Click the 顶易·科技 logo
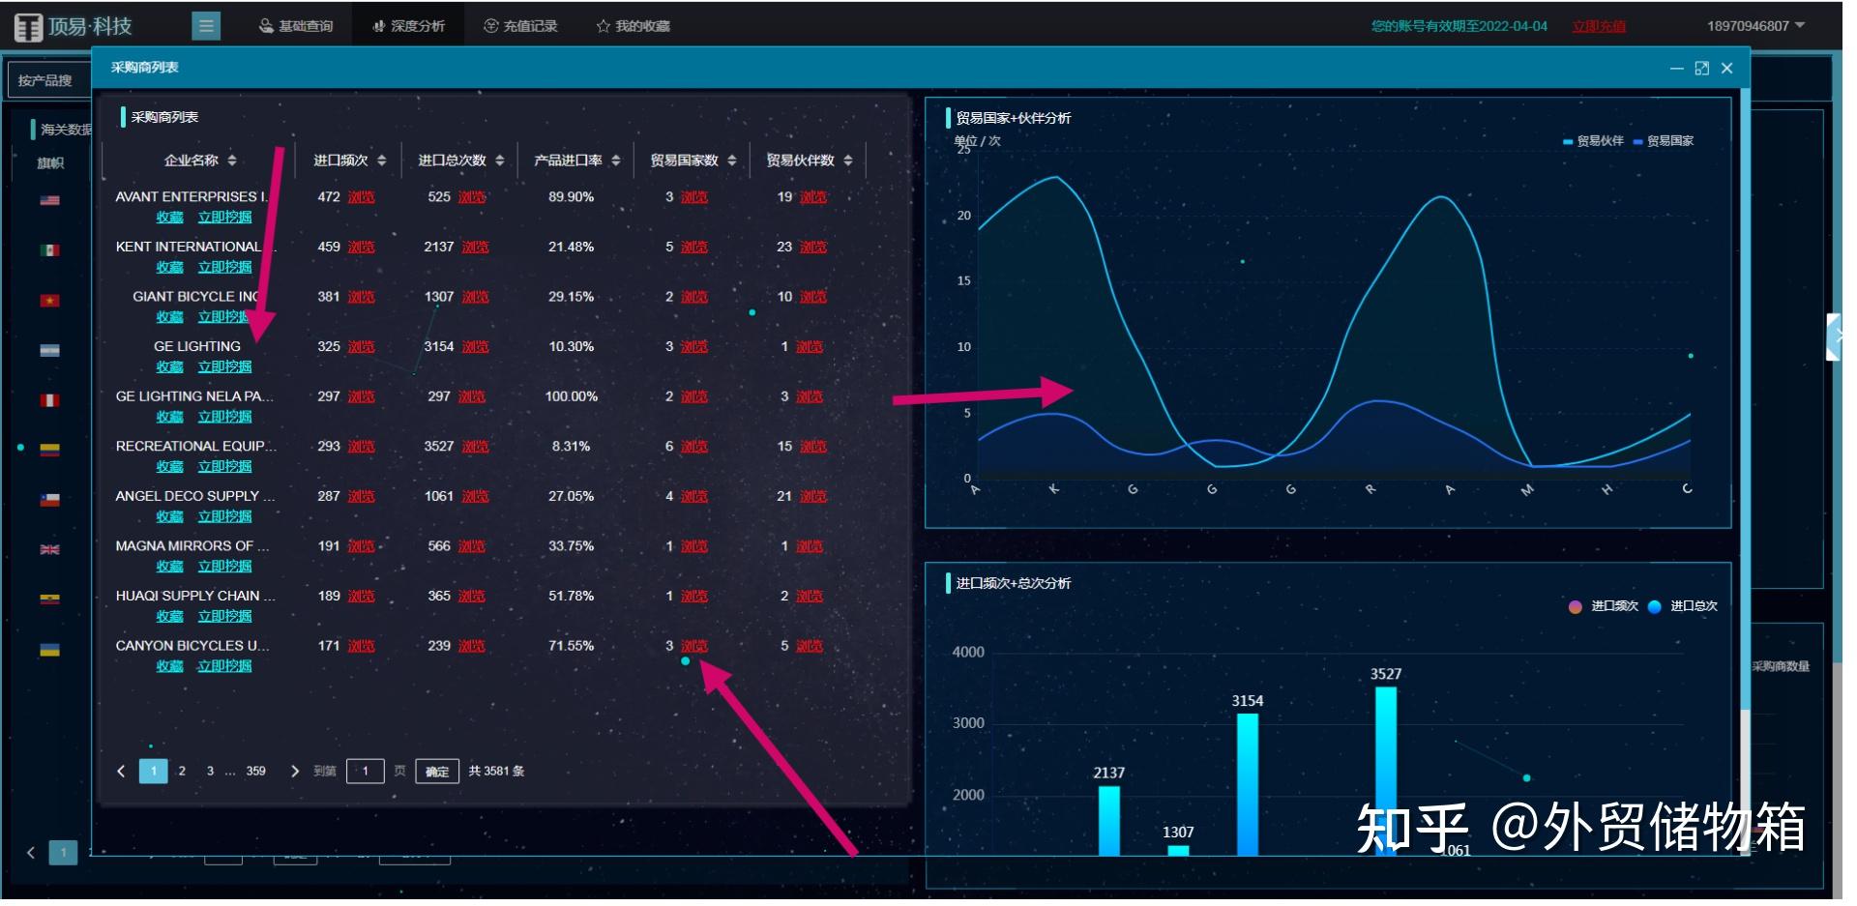The image size is (1857, 906). pyautogui.click(x=74, y=27)
